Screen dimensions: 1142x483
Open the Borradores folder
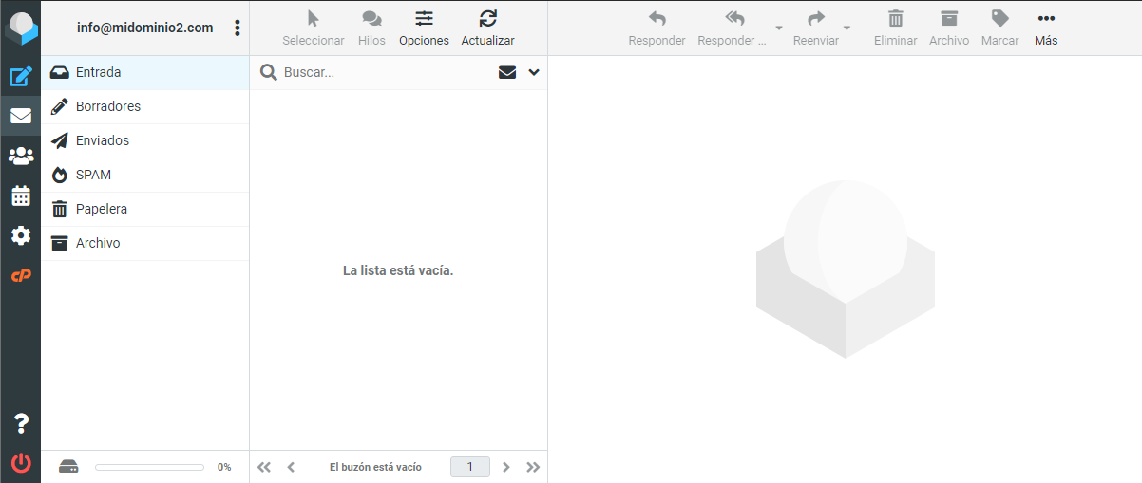point(107,106)
